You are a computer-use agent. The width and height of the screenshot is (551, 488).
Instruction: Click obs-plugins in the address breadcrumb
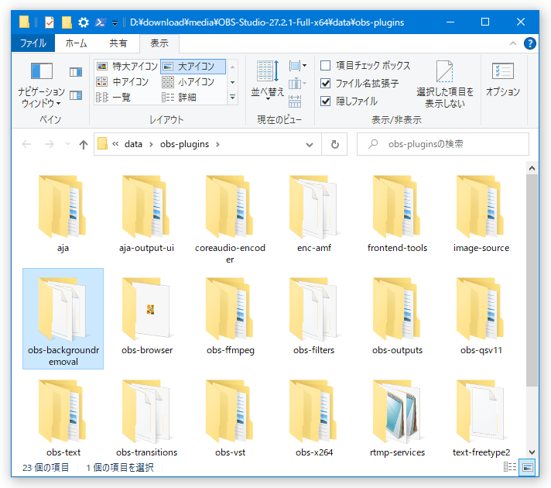184,144
